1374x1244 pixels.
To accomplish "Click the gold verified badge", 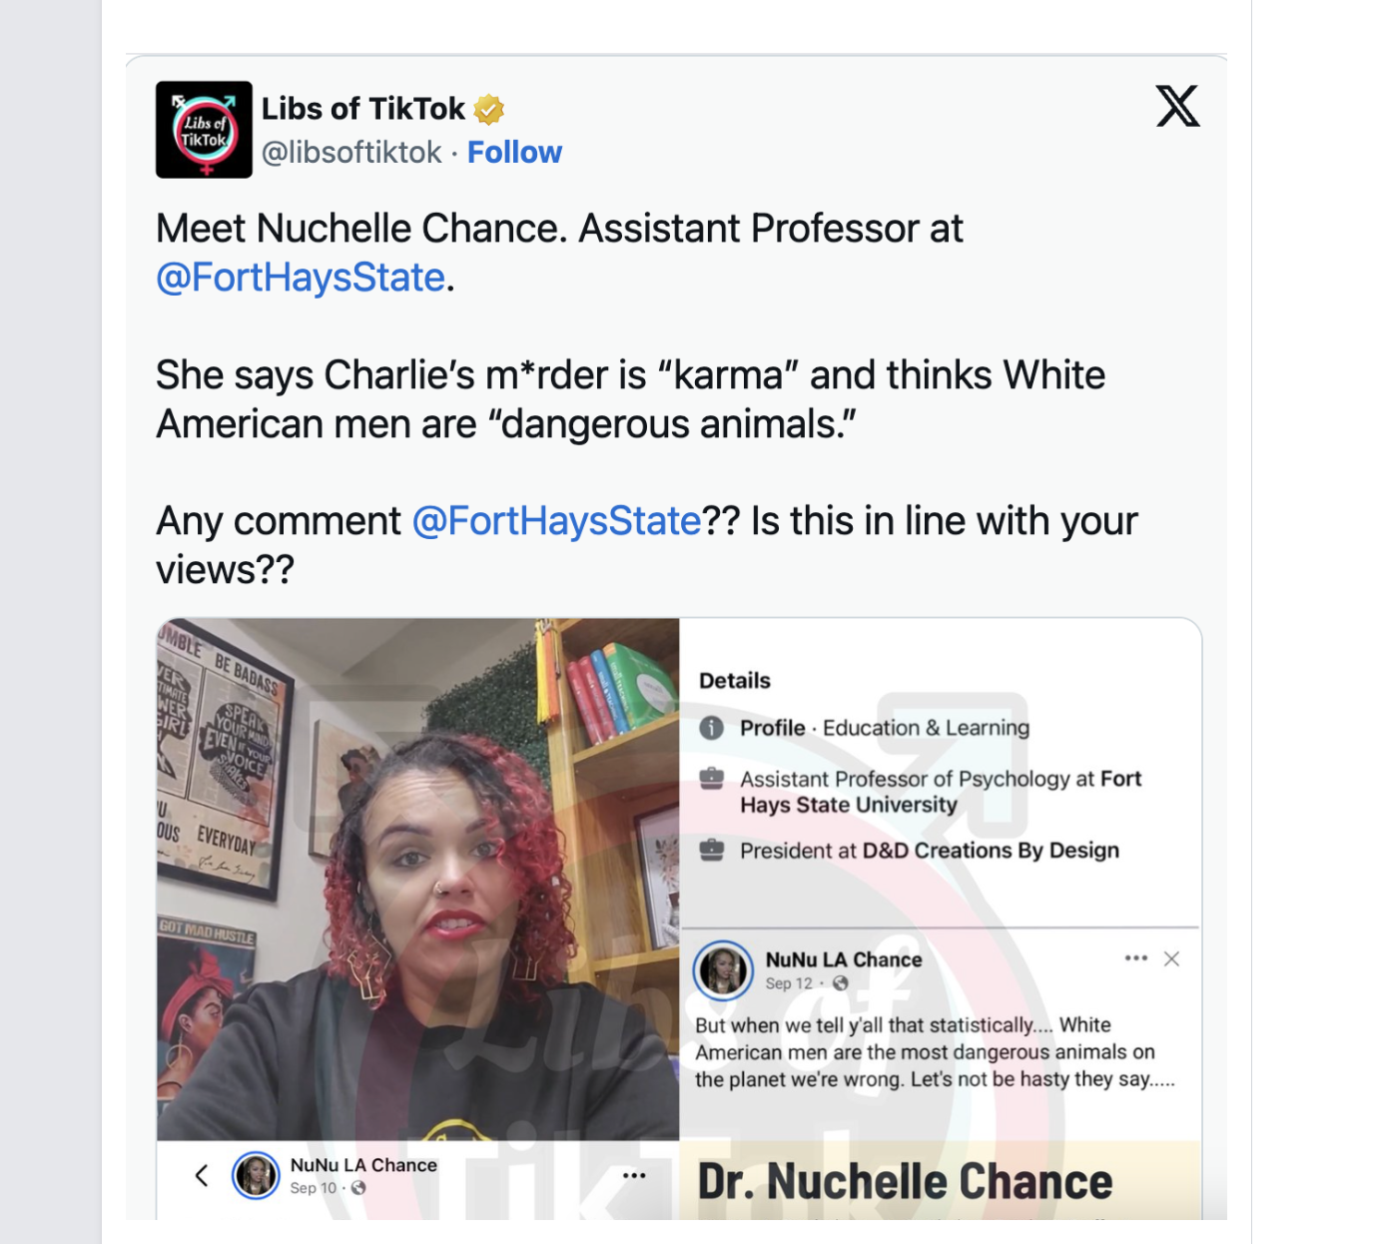I will (489, 109).
